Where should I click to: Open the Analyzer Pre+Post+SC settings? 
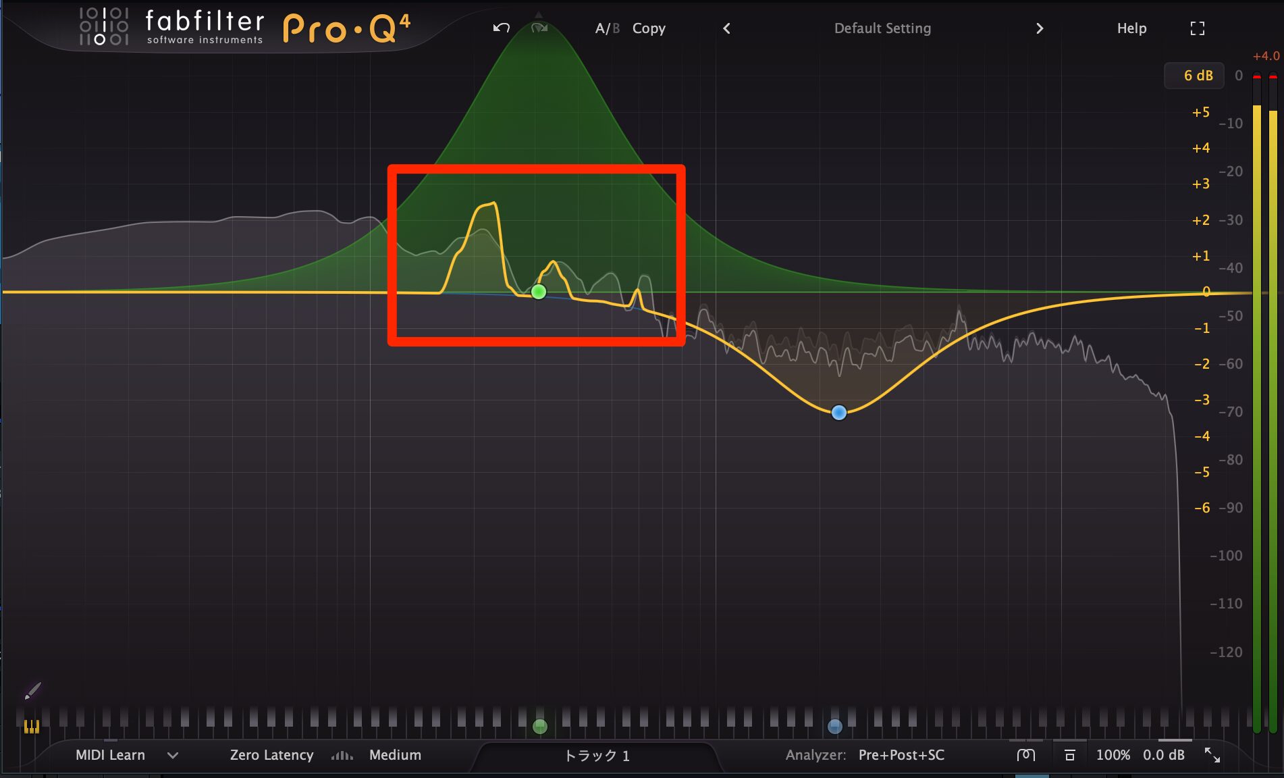point(901,755)
